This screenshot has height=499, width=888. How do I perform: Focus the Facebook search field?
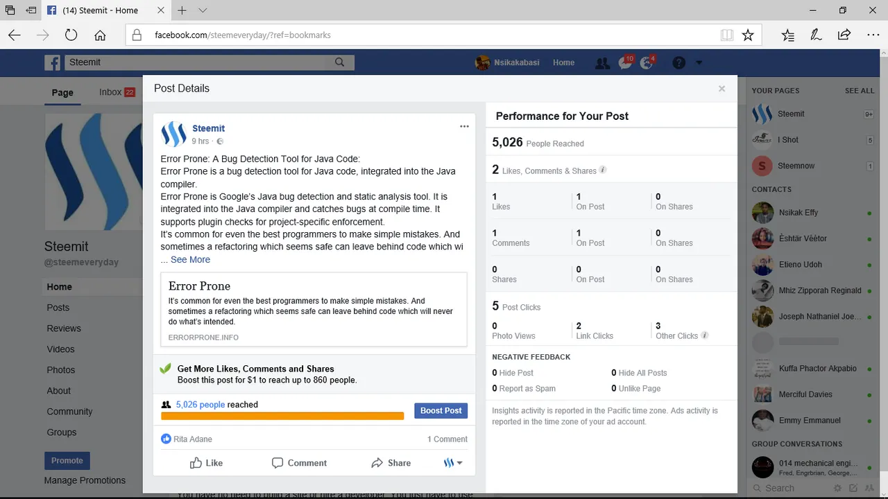195,62
